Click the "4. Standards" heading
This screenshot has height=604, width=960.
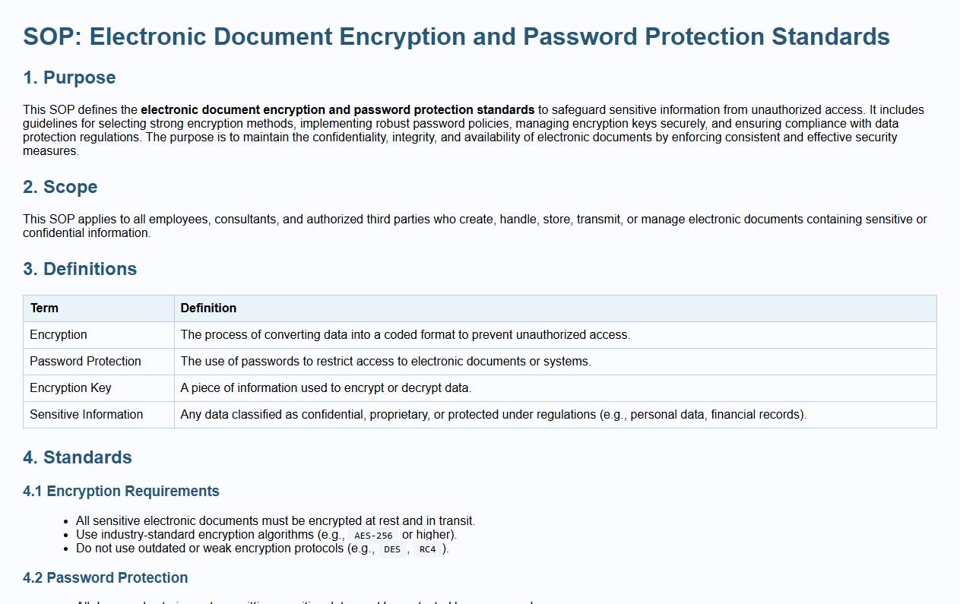click(x=78, y=457)
